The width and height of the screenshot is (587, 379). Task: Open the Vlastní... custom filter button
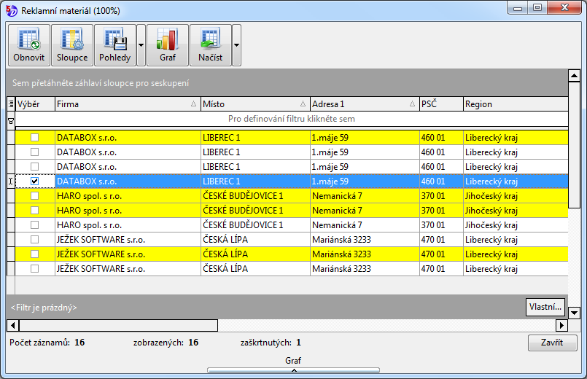pos(545,307)
